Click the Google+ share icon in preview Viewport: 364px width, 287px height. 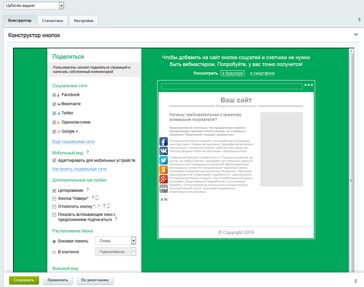(x=163, y=179)
